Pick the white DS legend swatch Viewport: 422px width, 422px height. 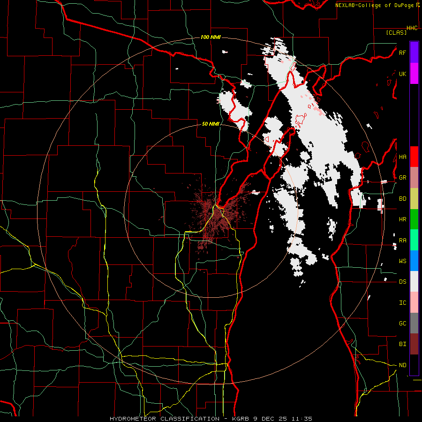(414, 281)
